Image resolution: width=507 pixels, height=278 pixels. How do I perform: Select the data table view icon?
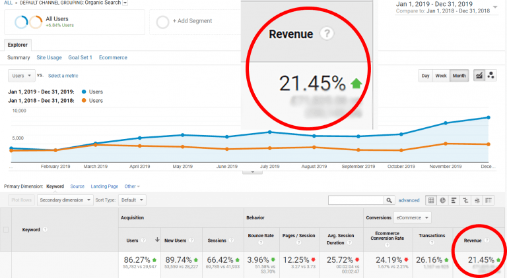(x=431, y=200)
